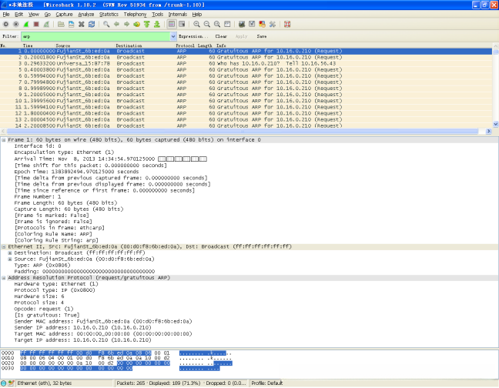499x388 pixels.
Task: Open the Analyze menu
Action: click(86, 14)
